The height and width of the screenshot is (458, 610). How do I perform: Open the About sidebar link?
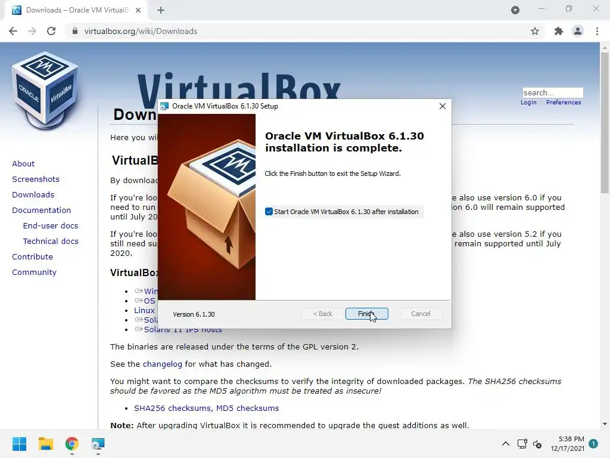23,163
